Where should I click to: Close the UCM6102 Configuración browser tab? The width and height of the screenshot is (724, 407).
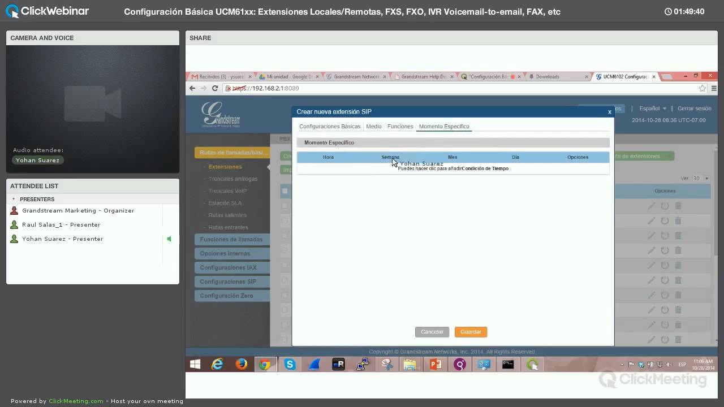pos(654,76)
